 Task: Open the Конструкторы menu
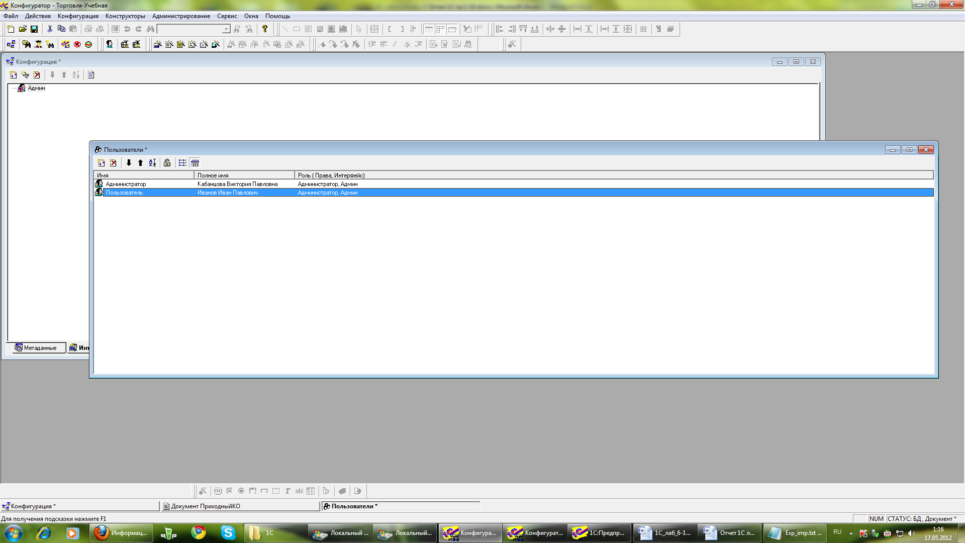click(125, 16)
